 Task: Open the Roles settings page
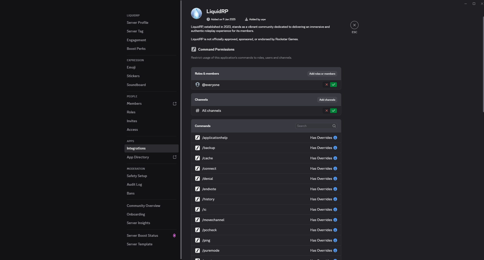131,112
